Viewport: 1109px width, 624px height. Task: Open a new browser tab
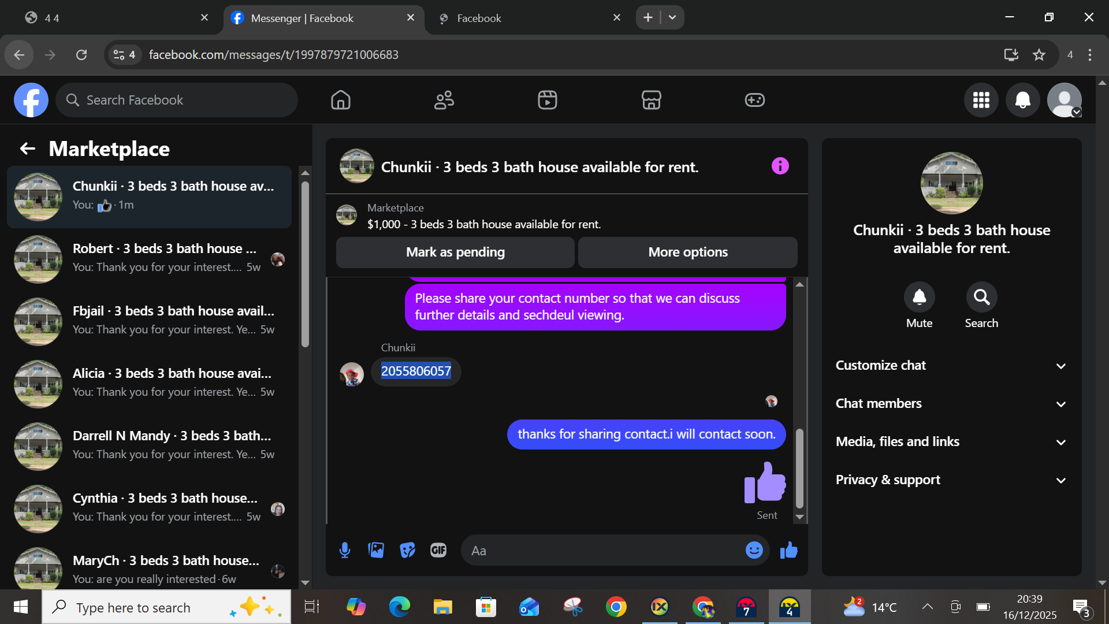click(648, 17)
